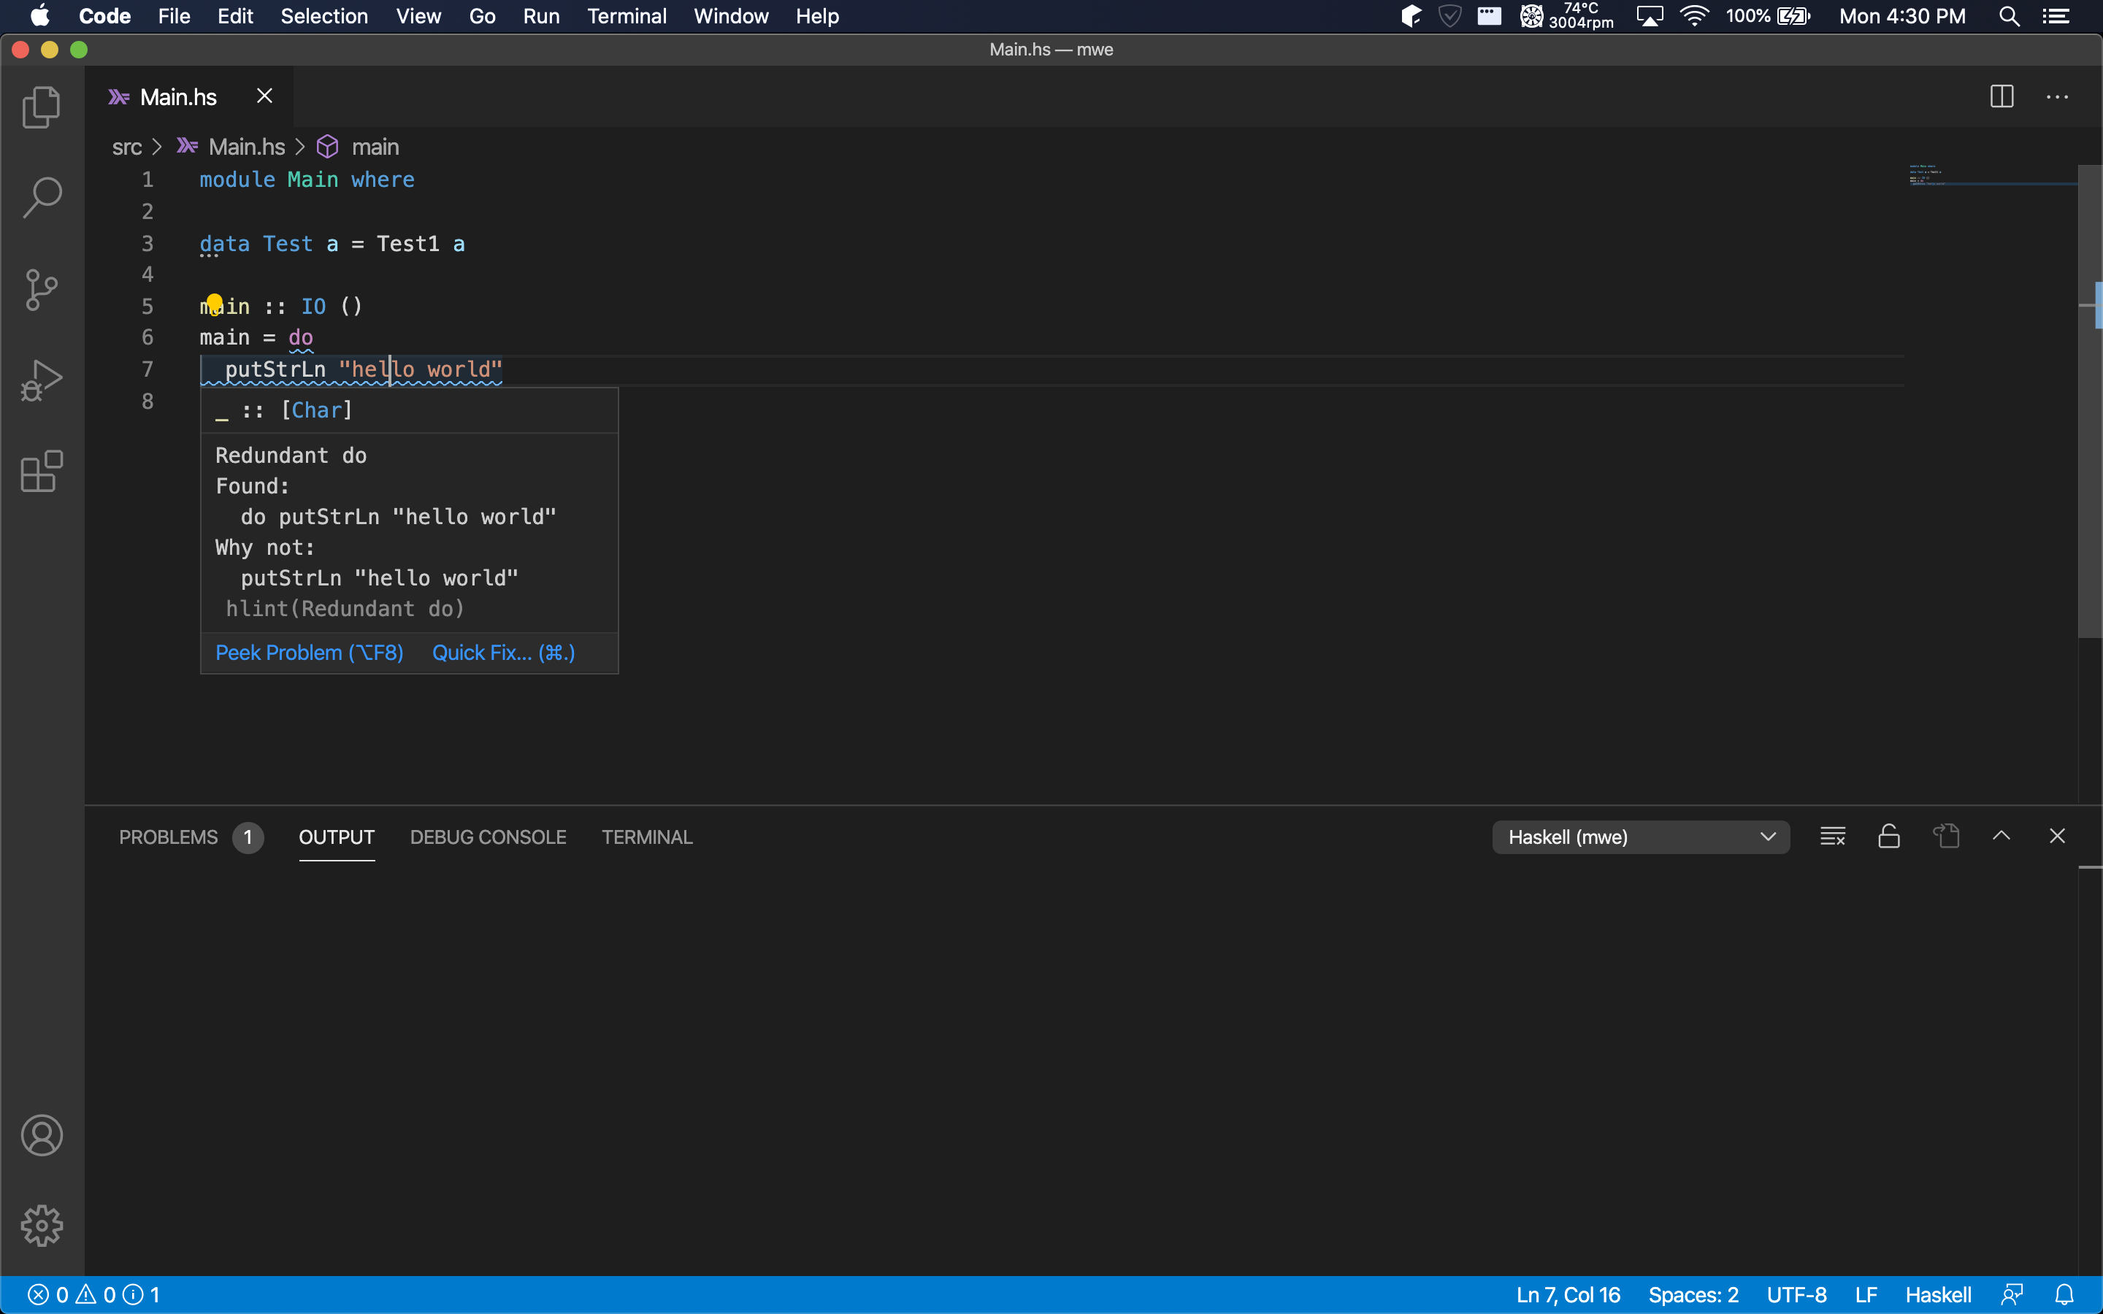
Task: Switch to the PROBLEMS tab
Action: 169,837
